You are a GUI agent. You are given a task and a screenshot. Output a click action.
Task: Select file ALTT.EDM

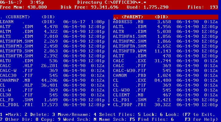pyautogui.click(x=166, y=56)
